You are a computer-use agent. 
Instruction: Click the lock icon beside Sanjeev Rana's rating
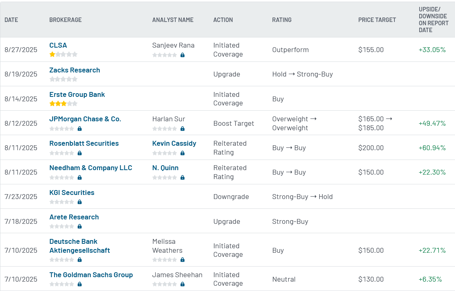[183, 55]
